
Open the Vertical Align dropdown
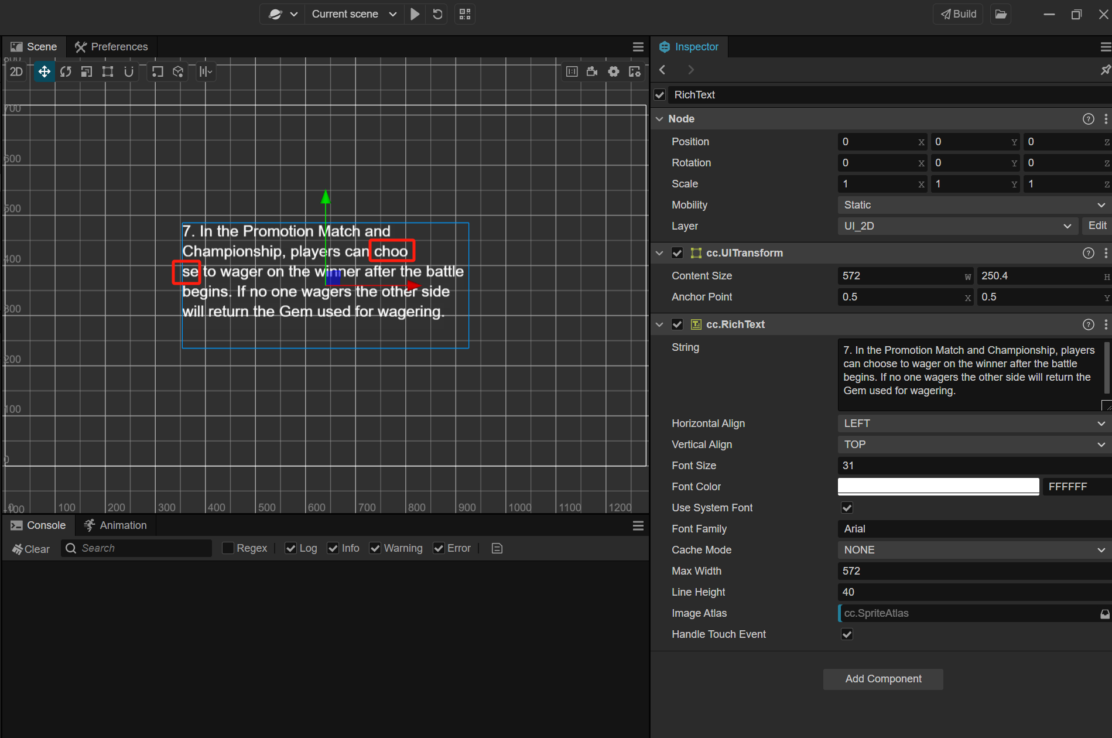pyautogui.click(x=974, y=445)
